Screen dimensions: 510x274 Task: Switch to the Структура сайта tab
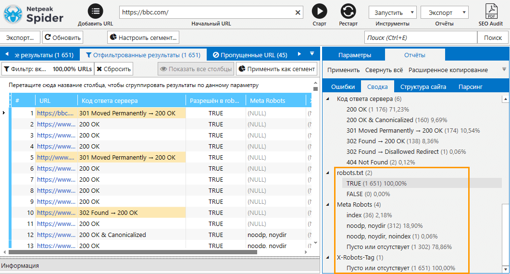pos(423,87)
